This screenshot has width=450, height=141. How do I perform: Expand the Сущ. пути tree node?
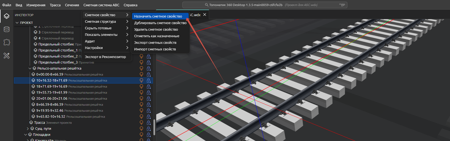[x=28, y=129]
